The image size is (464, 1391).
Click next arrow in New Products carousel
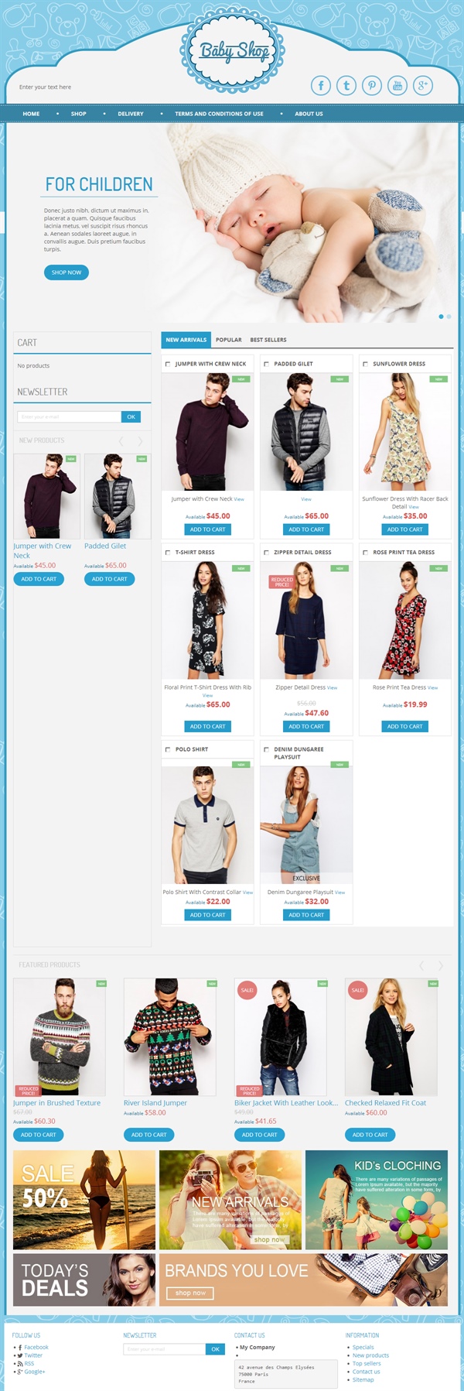click(140, 441)
